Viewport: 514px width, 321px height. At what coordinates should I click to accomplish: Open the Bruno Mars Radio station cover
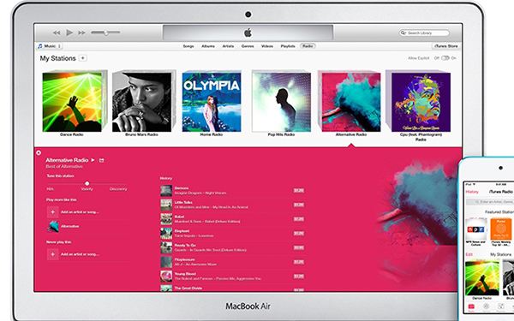[x=141, y=102]
